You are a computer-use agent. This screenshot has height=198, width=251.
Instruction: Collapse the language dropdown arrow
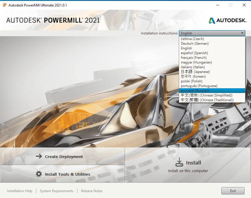[242, 33]
